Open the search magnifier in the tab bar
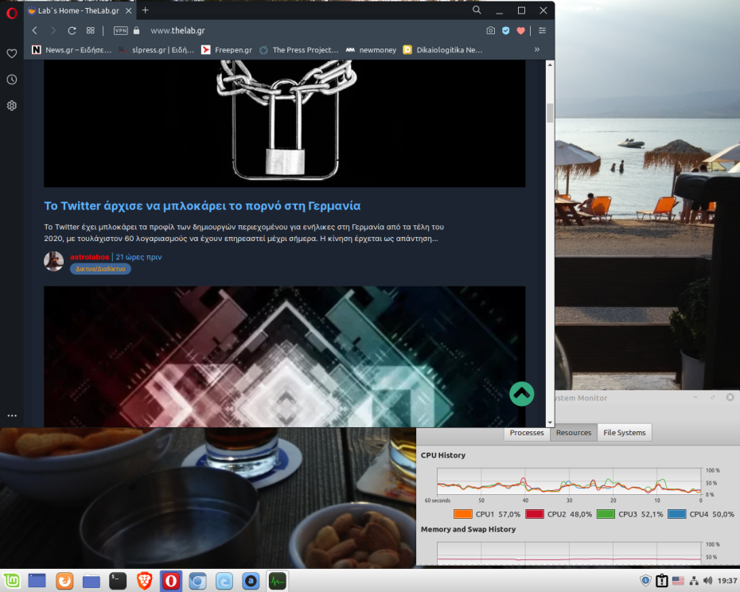The height and width of the screenshot is (592, 740). coord(476,10)
